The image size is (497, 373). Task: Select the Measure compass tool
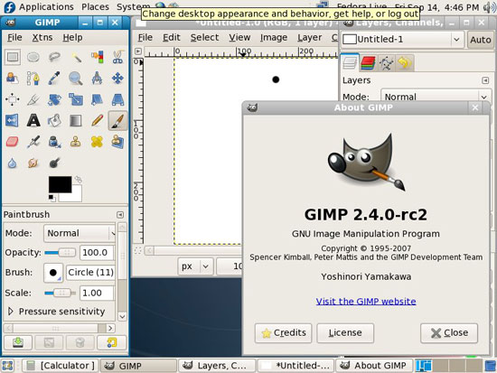click(97, 79)
